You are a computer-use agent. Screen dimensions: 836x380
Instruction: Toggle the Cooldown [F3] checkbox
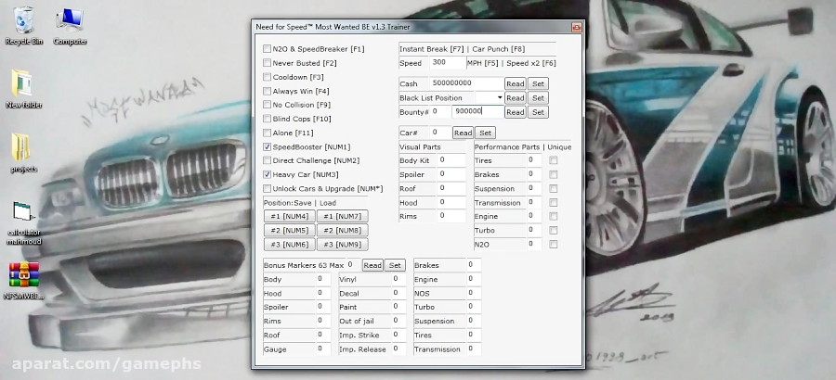pyautogui.click(x=268, y=77)
